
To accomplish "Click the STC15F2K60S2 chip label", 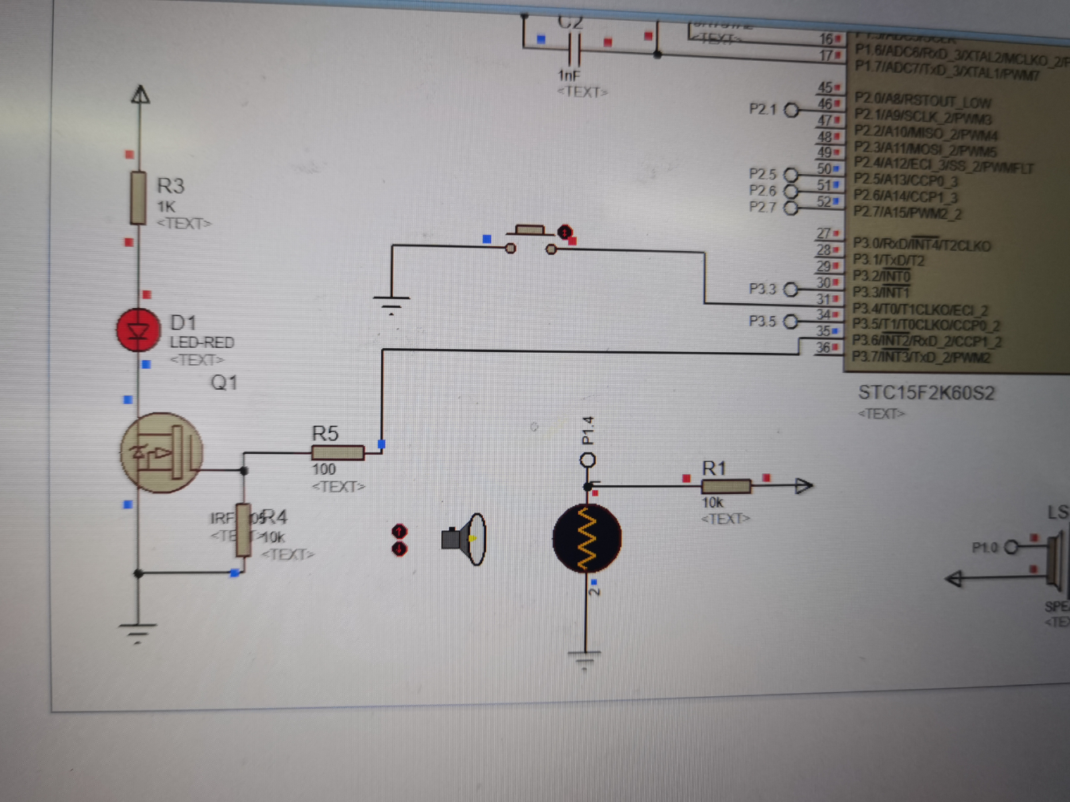I will point(926,393).
